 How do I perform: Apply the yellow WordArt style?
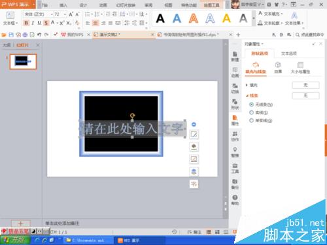(x=226, y=18)
